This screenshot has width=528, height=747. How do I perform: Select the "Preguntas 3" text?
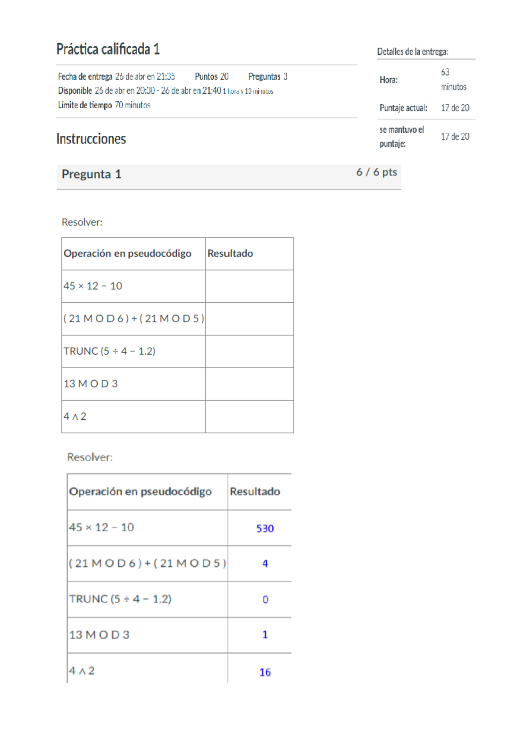click(268, 77)
